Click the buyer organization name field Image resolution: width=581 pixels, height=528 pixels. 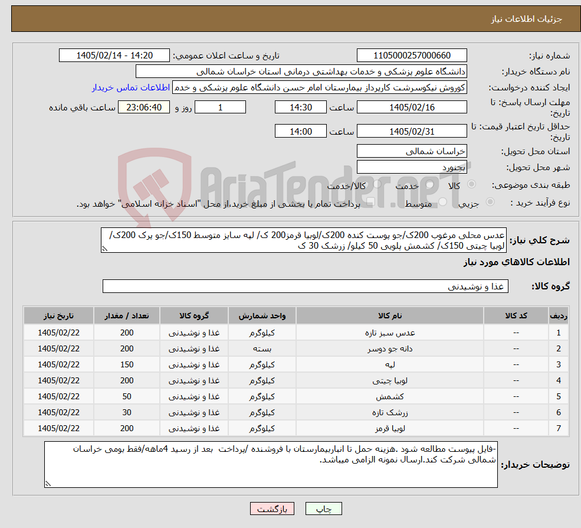(301, 71)
